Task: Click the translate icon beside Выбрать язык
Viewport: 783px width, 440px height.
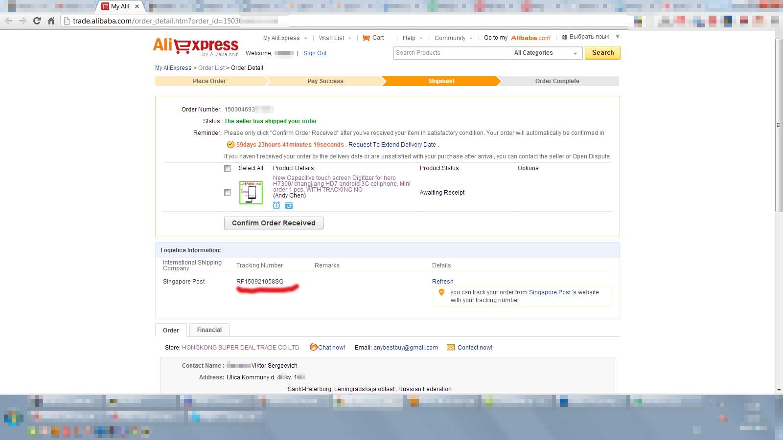Action: pyautogui.click(x=564, y=37)
